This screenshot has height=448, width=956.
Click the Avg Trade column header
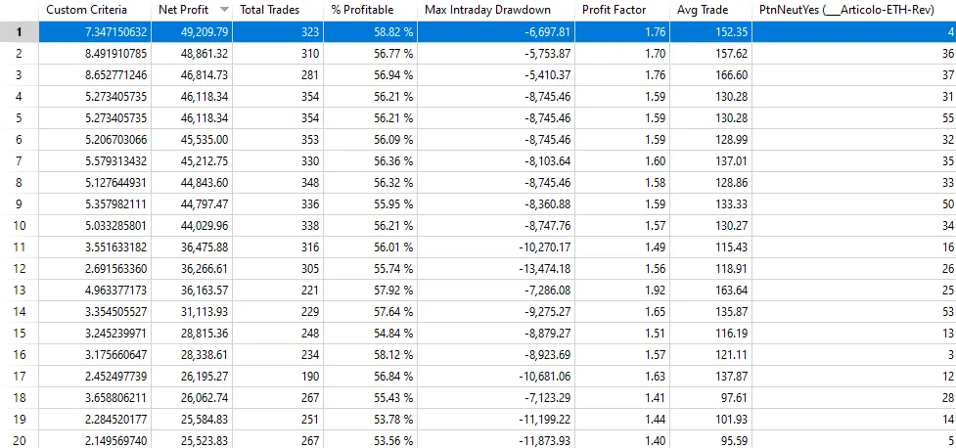[x=711, y=10]
